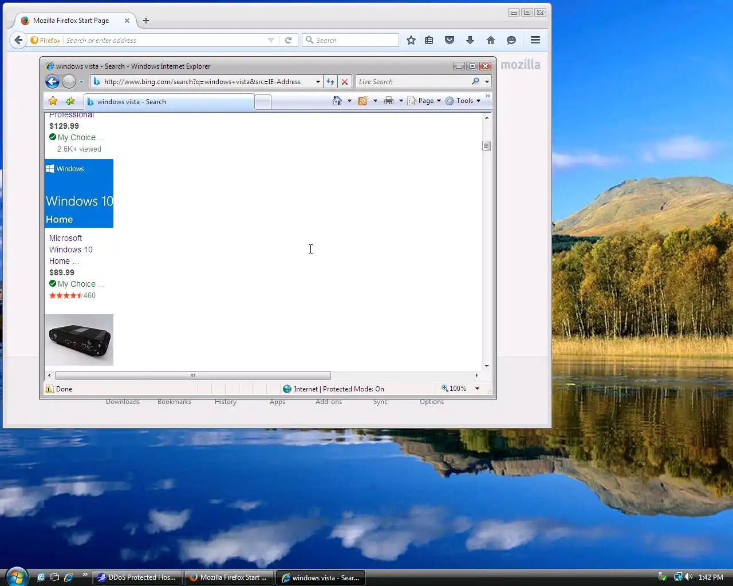Click the Internet Explorer quick launch icon
Screen dimensions: 733x586
[x=69, y=577]
